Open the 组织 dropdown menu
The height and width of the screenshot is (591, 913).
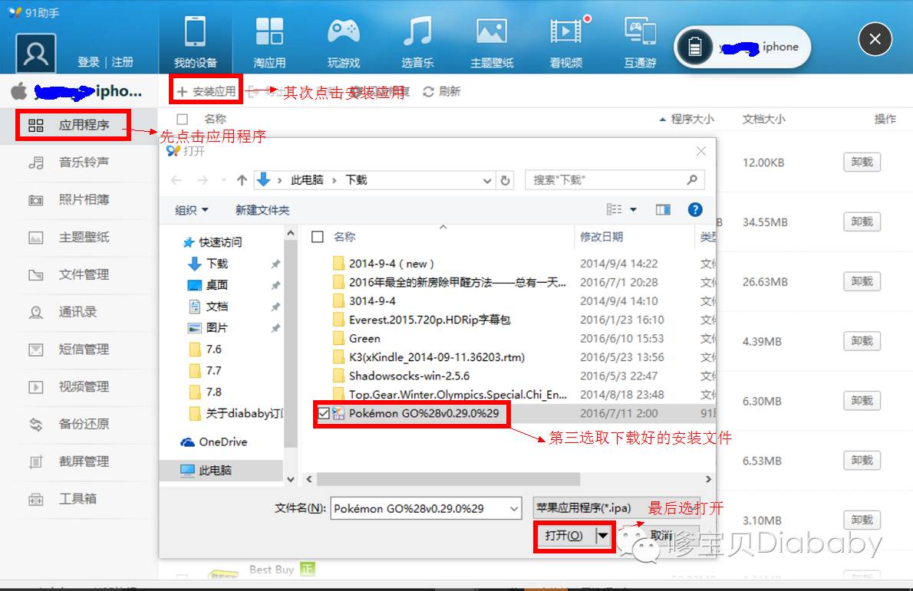[192, 210]
